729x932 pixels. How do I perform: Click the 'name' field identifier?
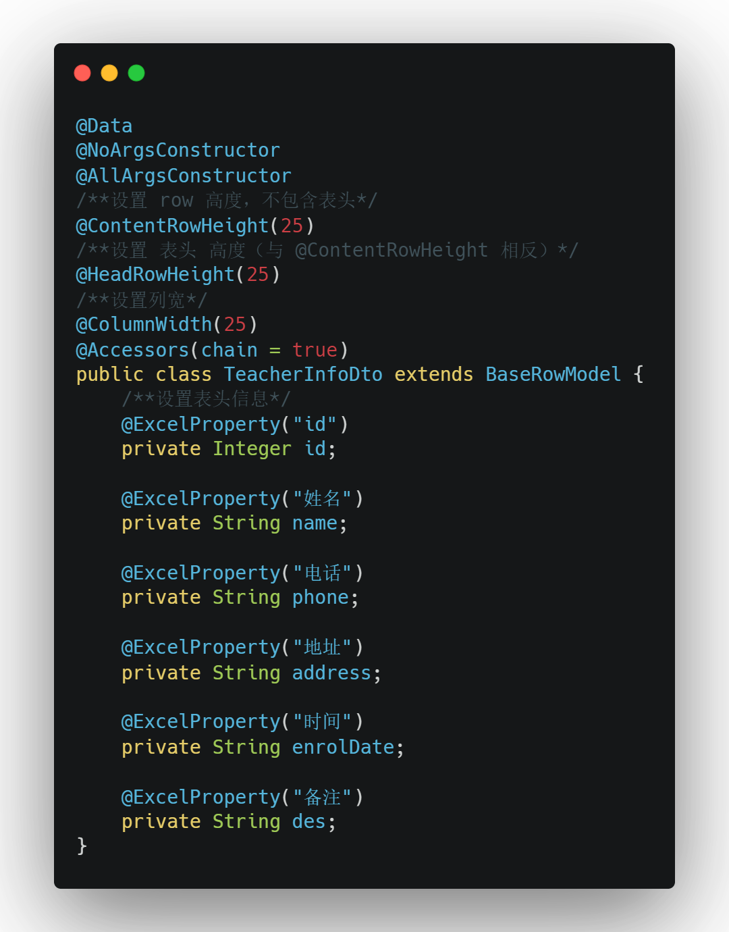click(x=315, y=523)
